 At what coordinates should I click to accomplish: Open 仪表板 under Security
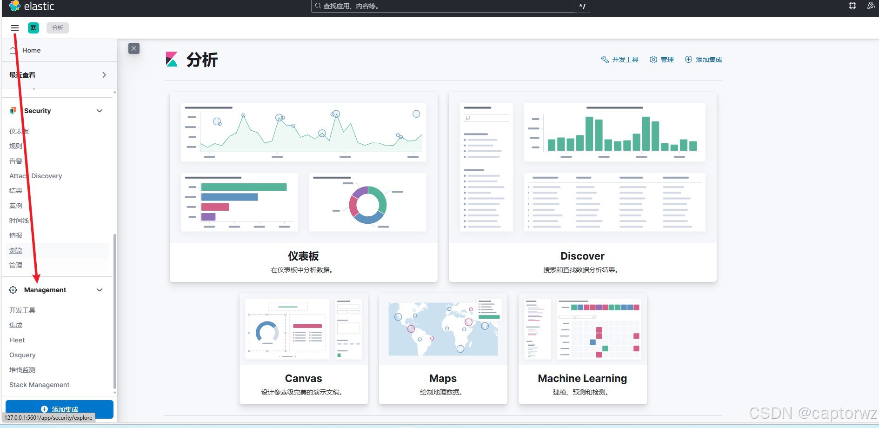tap(19, 131)
